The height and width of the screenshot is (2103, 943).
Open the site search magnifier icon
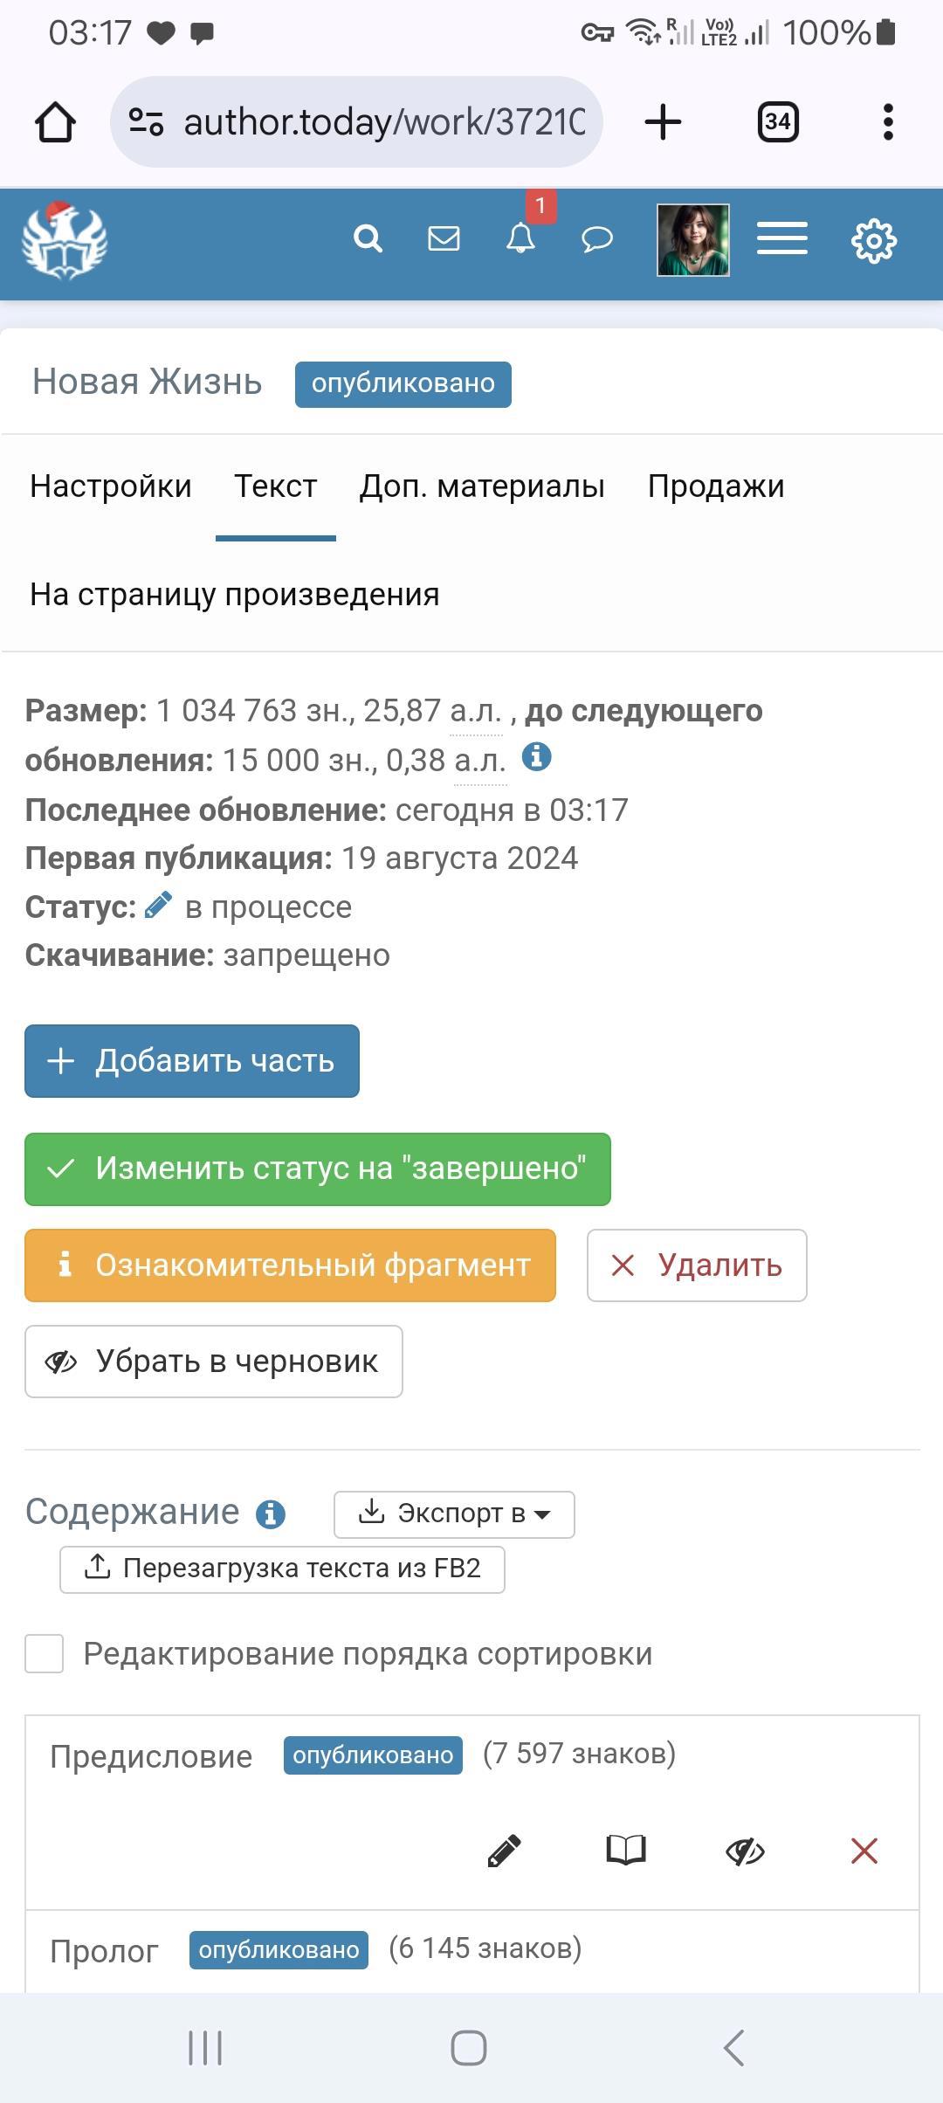[x=368, y=238]
